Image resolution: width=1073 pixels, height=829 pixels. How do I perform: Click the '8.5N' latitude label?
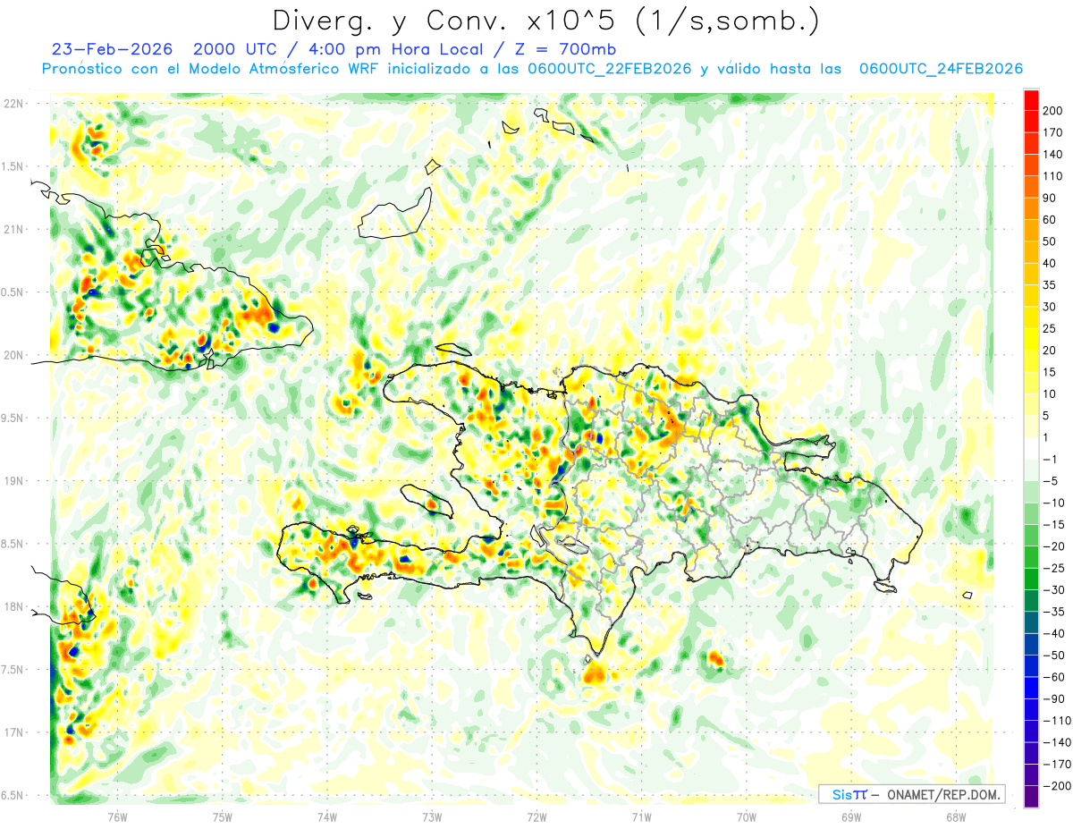13,544
